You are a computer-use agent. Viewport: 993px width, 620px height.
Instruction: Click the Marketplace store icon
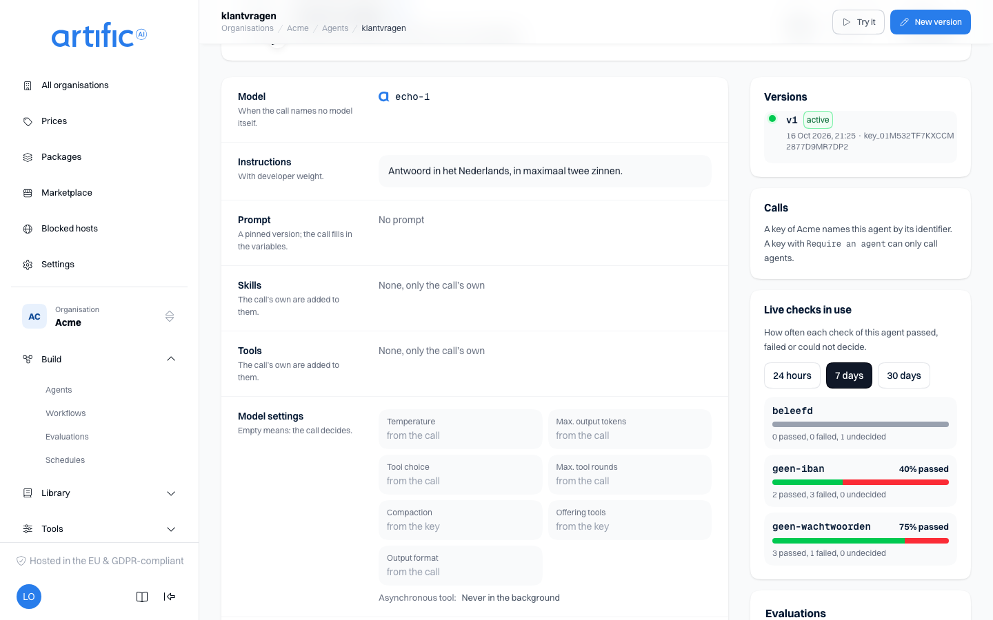[x=28, y=193]
